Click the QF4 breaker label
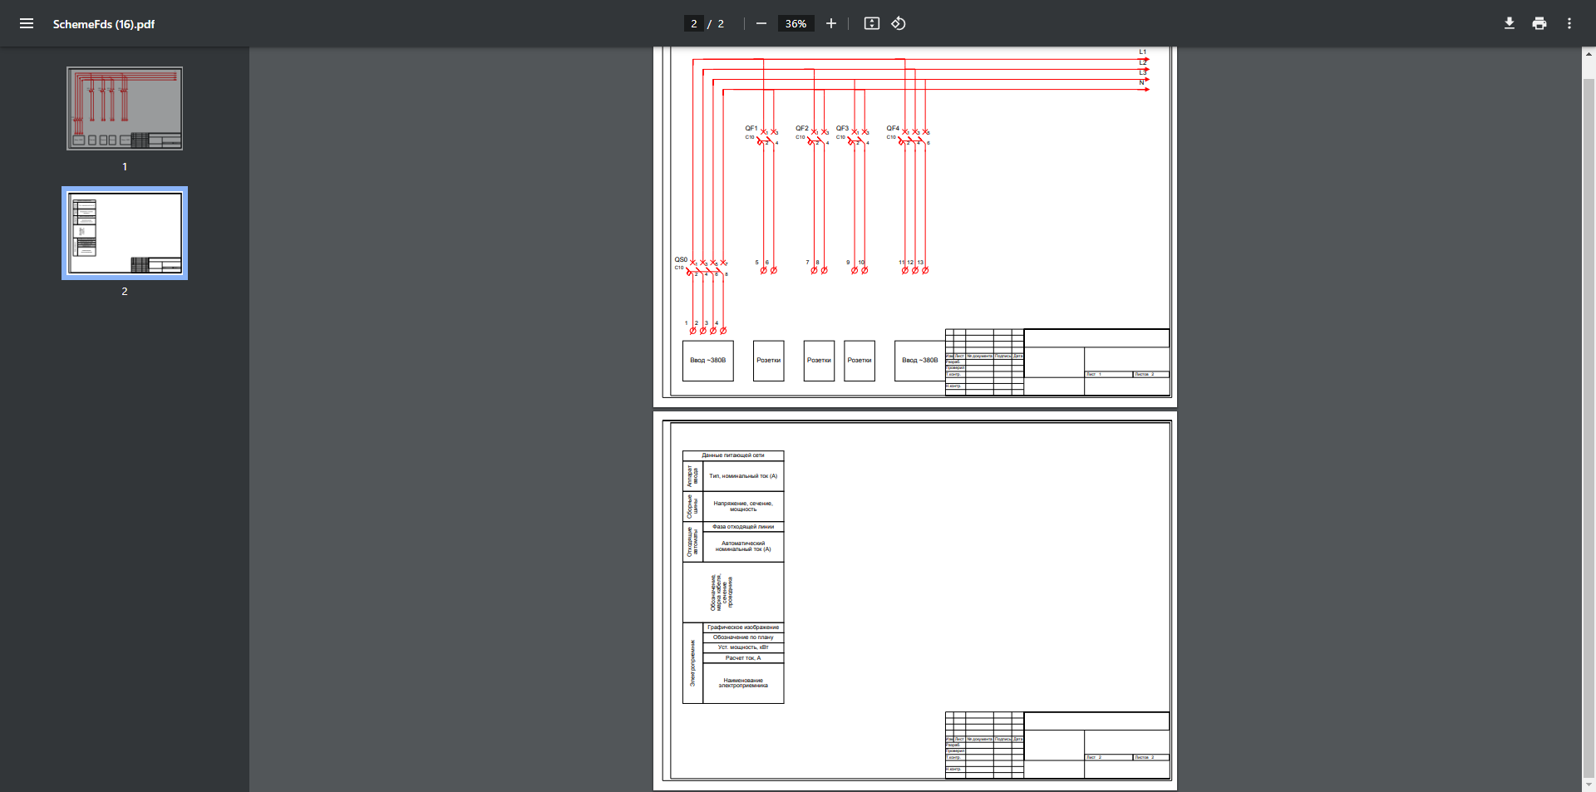1596x792 pixels. click(893, 129)
